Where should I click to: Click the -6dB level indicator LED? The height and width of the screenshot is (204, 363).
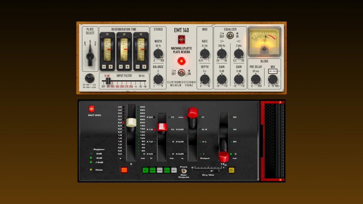tap(91, 158)
